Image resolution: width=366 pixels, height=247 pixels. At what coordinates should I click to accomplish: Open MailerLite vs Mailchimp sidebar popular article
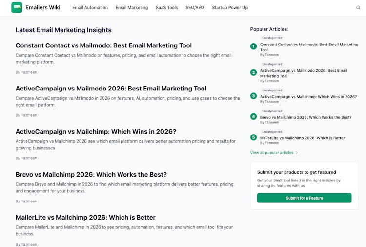[303, 138]
